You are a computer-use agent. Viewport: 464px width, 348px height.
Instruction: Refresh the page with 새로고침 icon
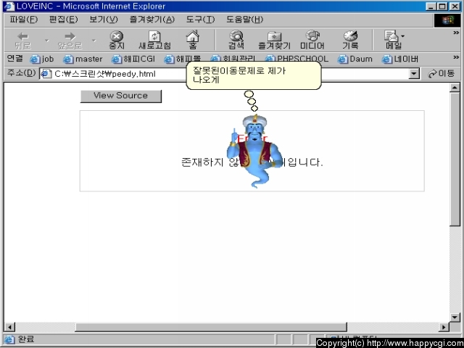(x=154, y=41)
